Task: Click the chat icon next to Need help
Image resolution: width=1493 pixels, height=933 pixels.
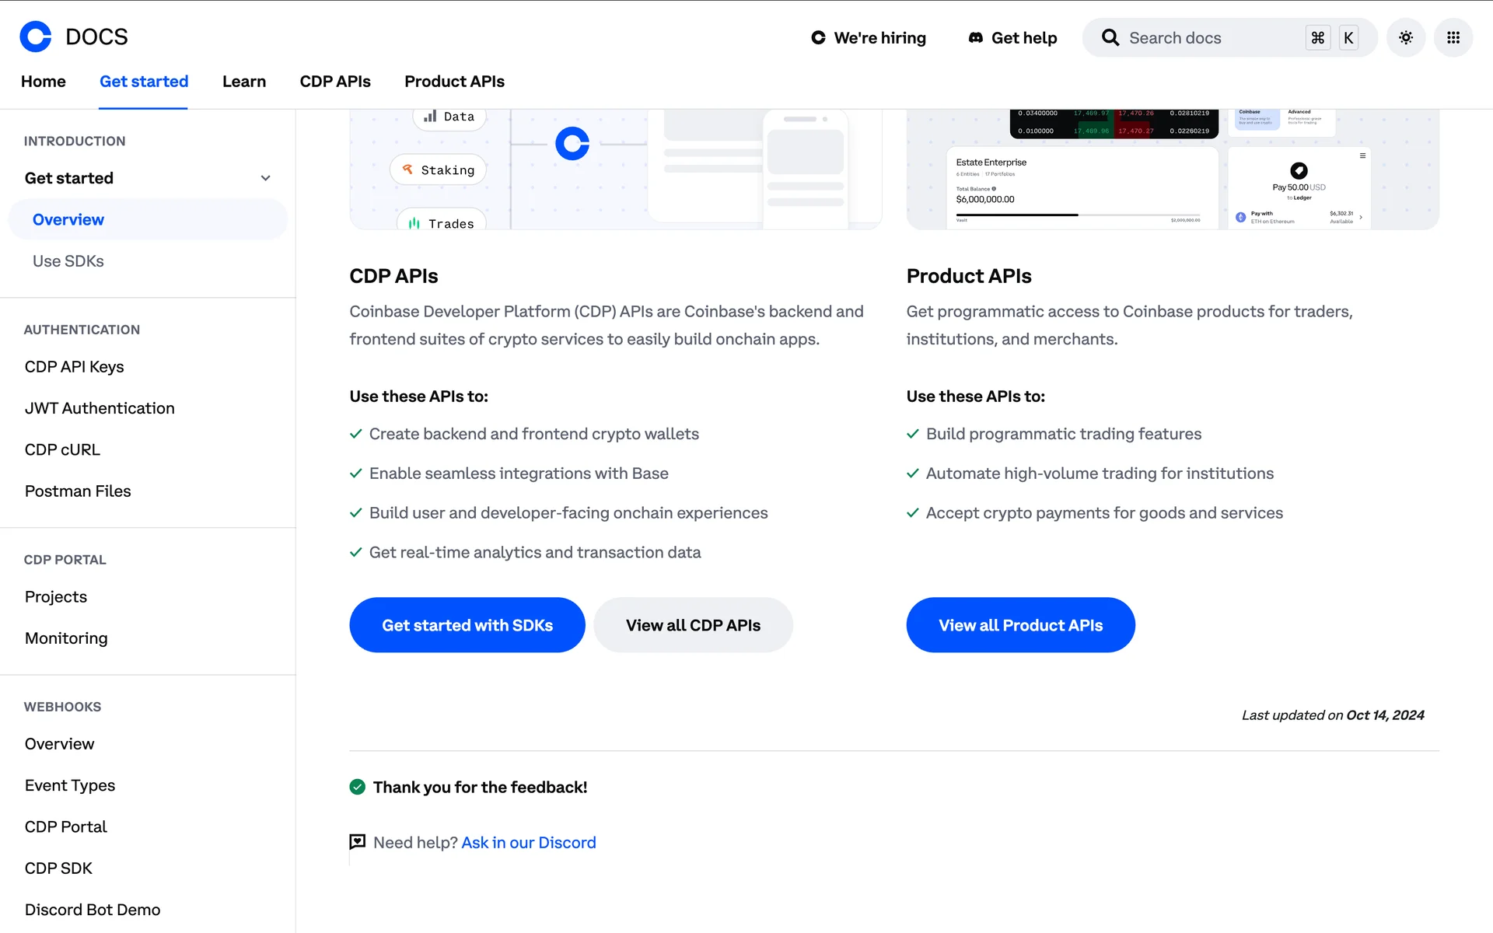Action: click(x=358, y=842)
